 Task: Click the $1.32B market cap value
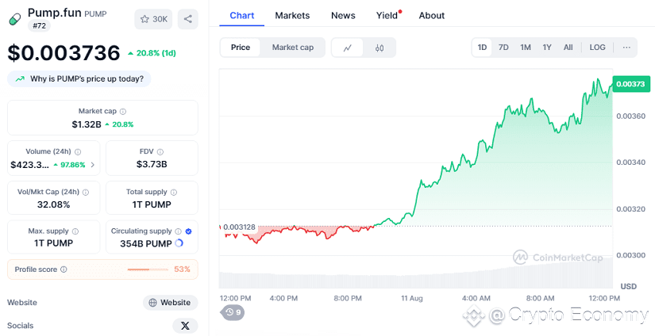pyautogui.click(x=87, y=124)
